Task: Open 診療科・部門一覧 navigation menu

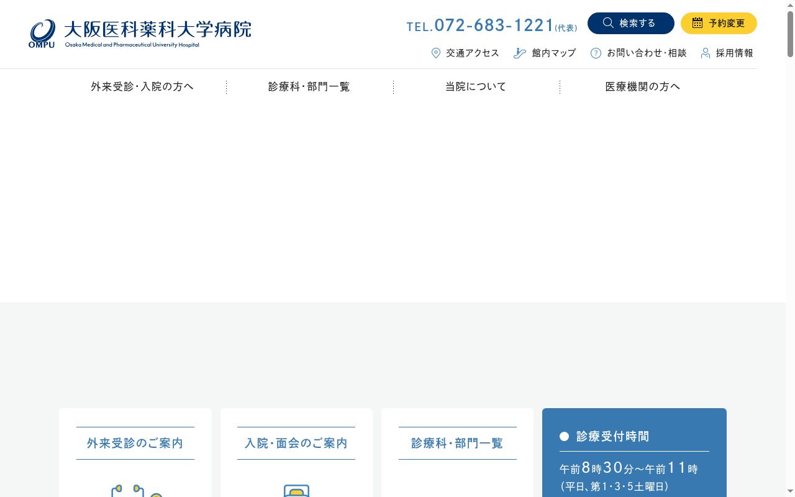Action: (309, 87)
